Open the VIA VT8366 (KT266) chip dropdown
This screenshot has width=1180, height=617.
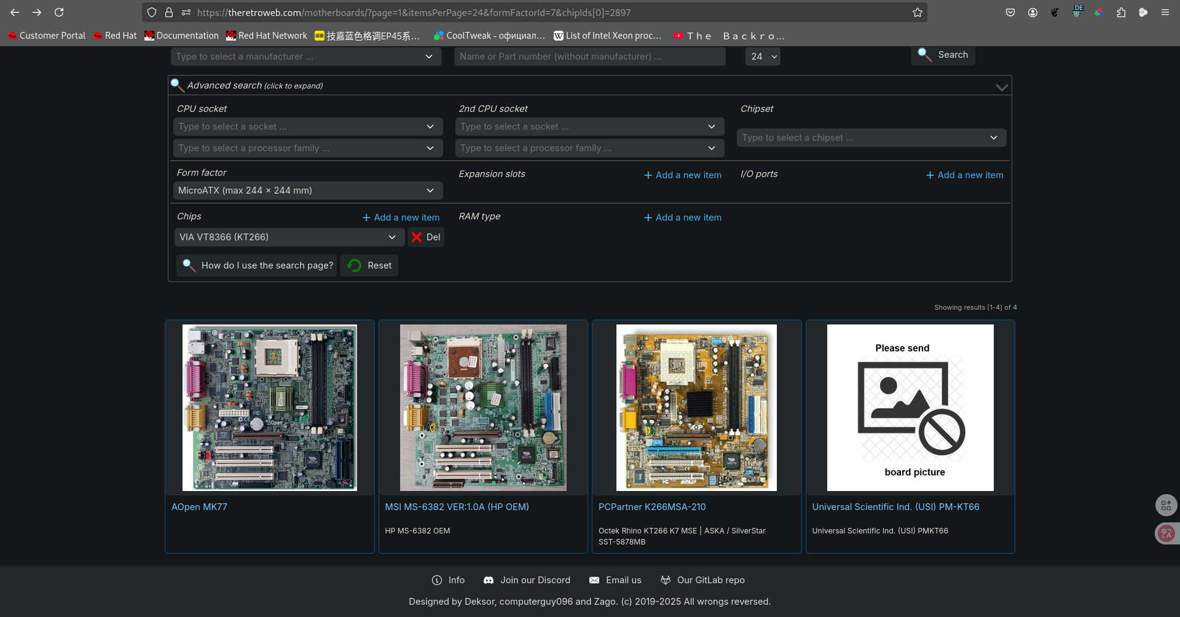click(x=289, y=237)
